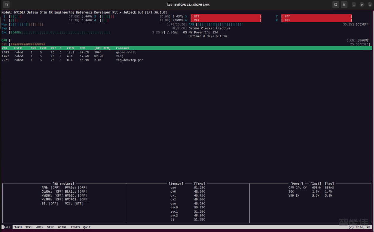The image size is (374, 232).
Task: Minimize the jtop terminal window
Action: (x=354, y=5)
